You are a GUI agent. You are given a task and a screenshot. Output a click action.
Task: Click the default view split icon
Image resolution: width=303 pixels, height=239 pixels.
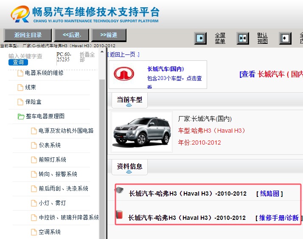point(243,38)
